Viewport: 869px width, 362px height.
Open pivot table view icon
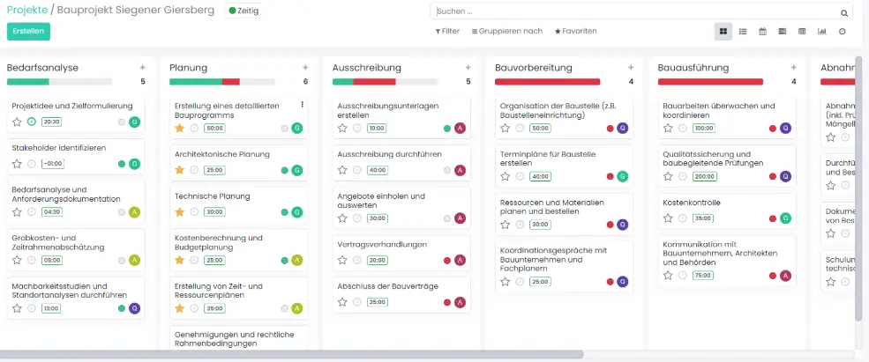click(802, 32)
